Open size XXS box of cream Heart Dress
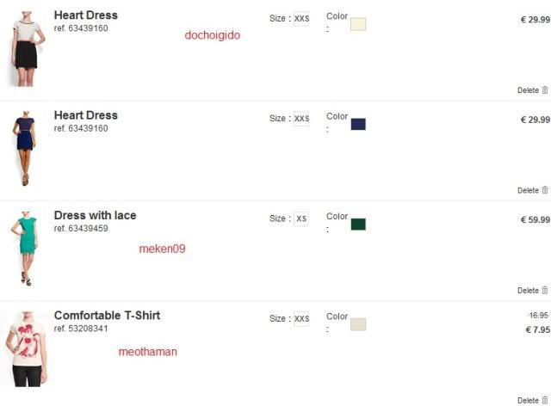The image size is (551, 406). (301, 18)
